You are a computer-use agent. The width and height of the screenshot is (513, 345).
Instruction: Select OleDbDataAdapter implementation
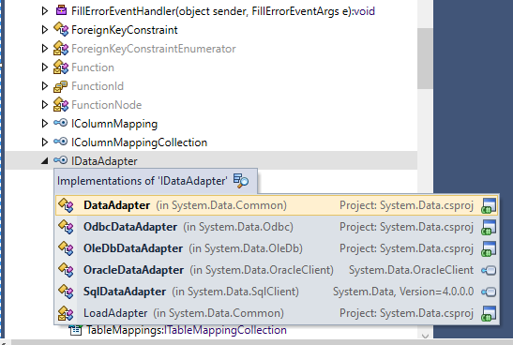[x=277, y=248]
